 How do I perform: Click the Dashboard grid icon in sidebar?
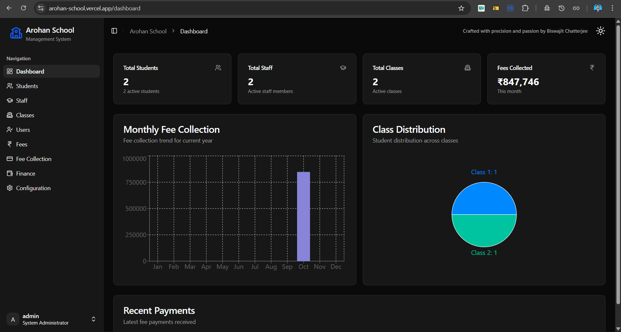coord(10,71)
